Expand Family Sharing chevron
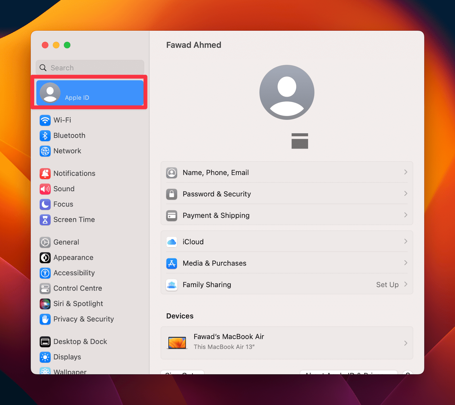 click(x=406, y=284)
